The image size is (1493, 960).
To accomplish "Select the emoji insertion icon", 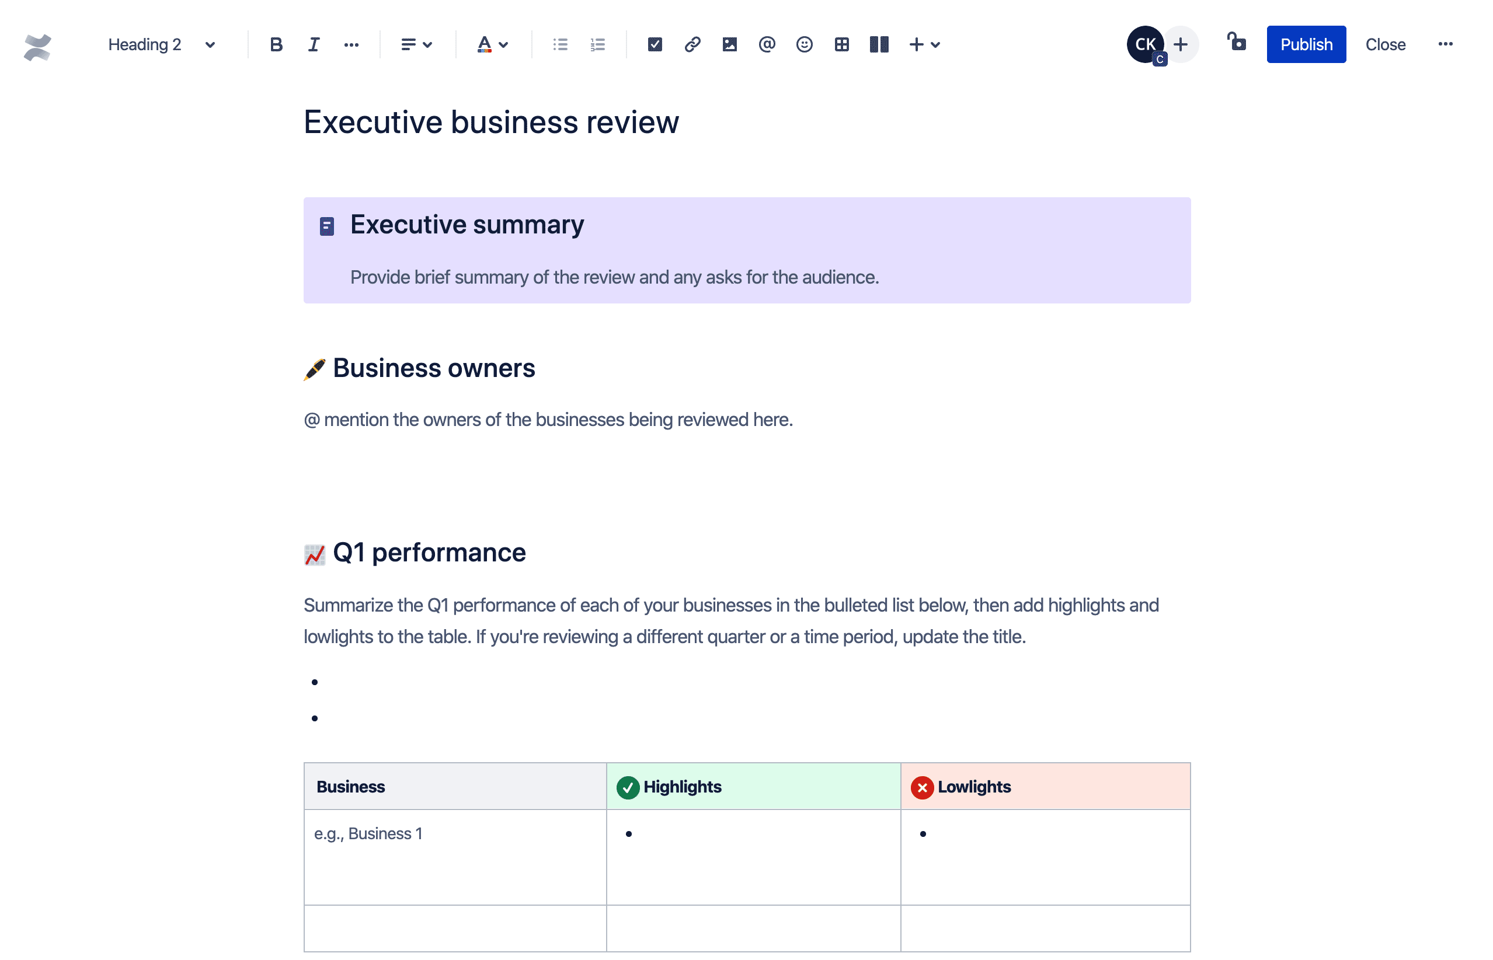I will [x=803, y=44].
